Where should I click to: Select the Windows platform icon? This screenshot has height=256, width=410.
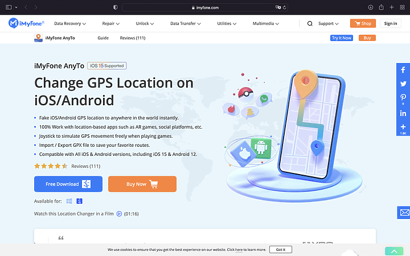pyautogui.click(x=69, y=201)
